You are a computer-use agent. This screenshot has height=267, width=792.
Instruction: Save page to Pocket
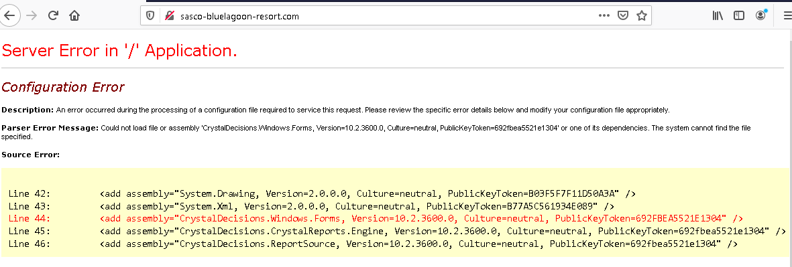[623, 15]
